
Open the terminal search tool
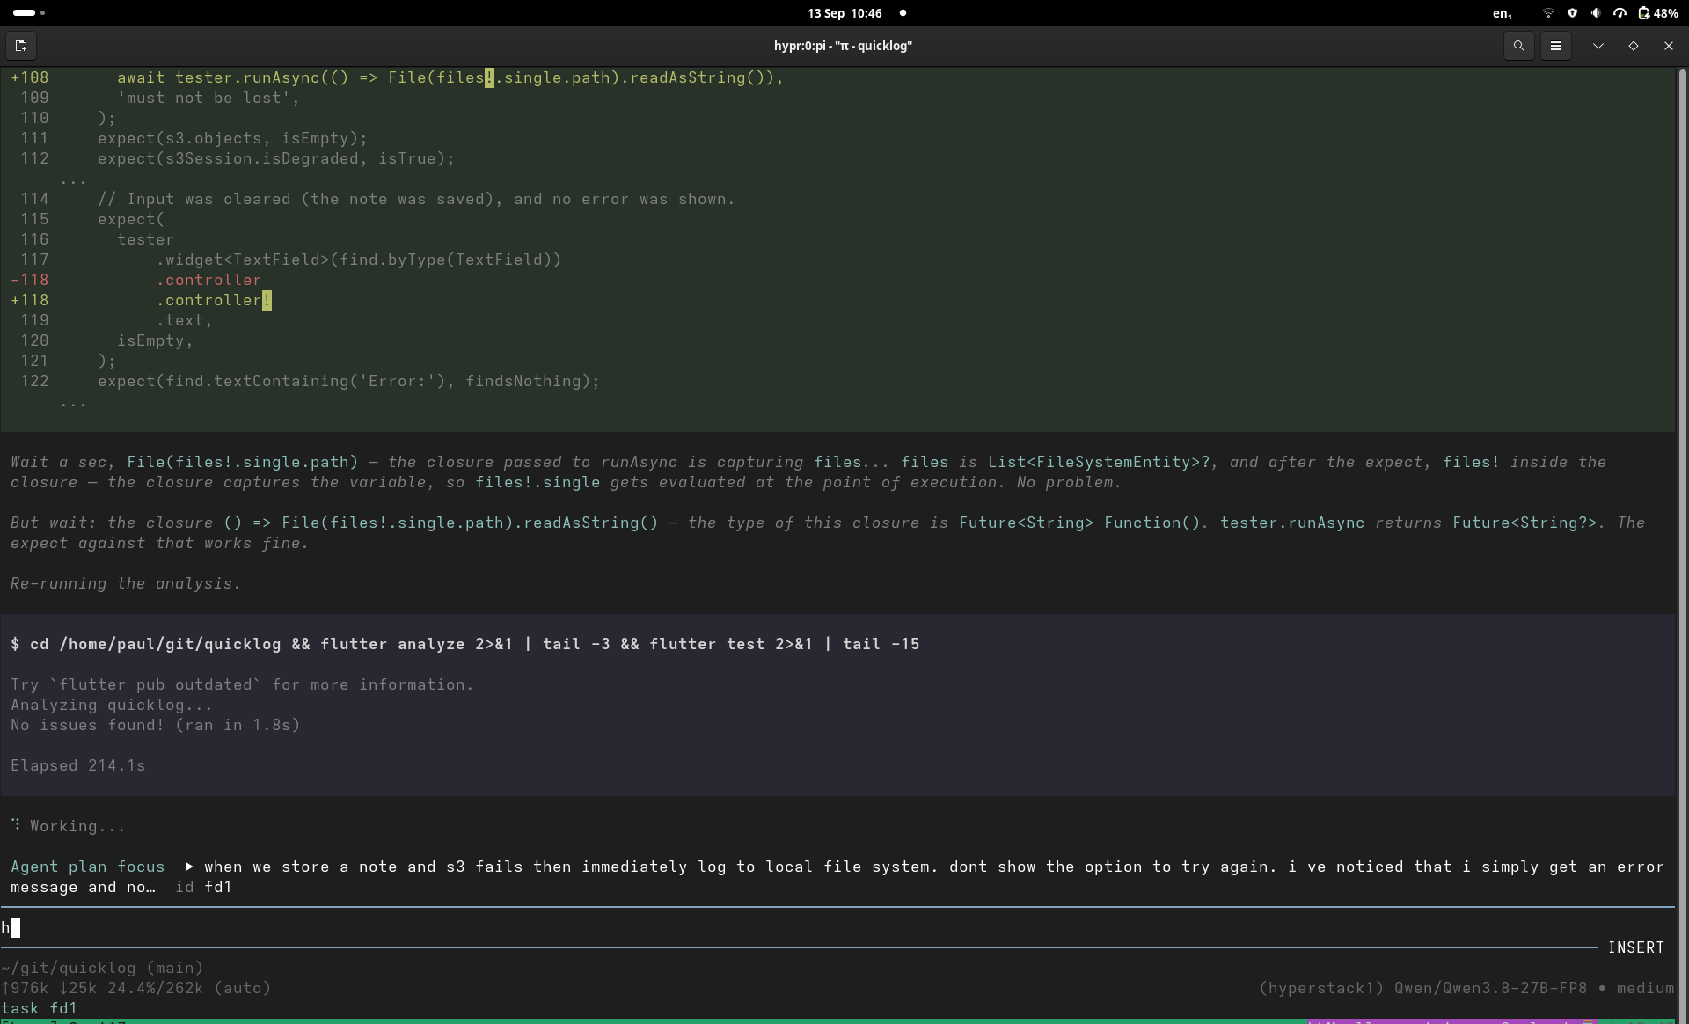coord(1518,46)
